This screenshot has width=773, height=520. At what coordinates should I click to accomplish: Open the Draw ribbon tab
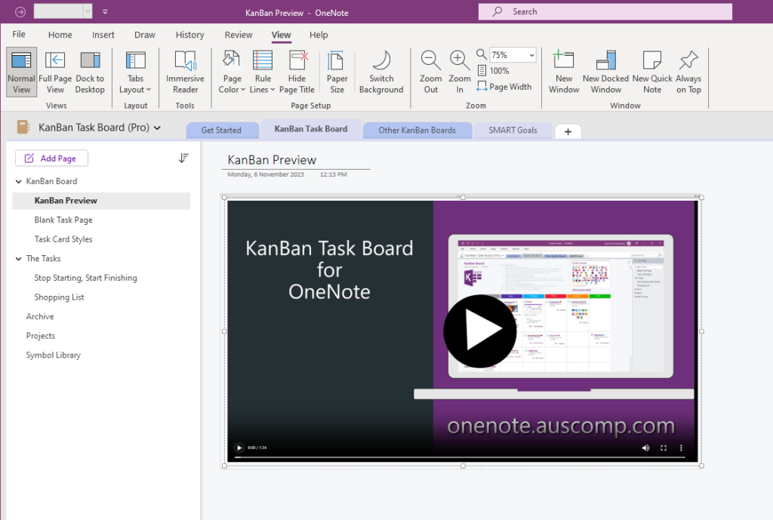point(144,34)
